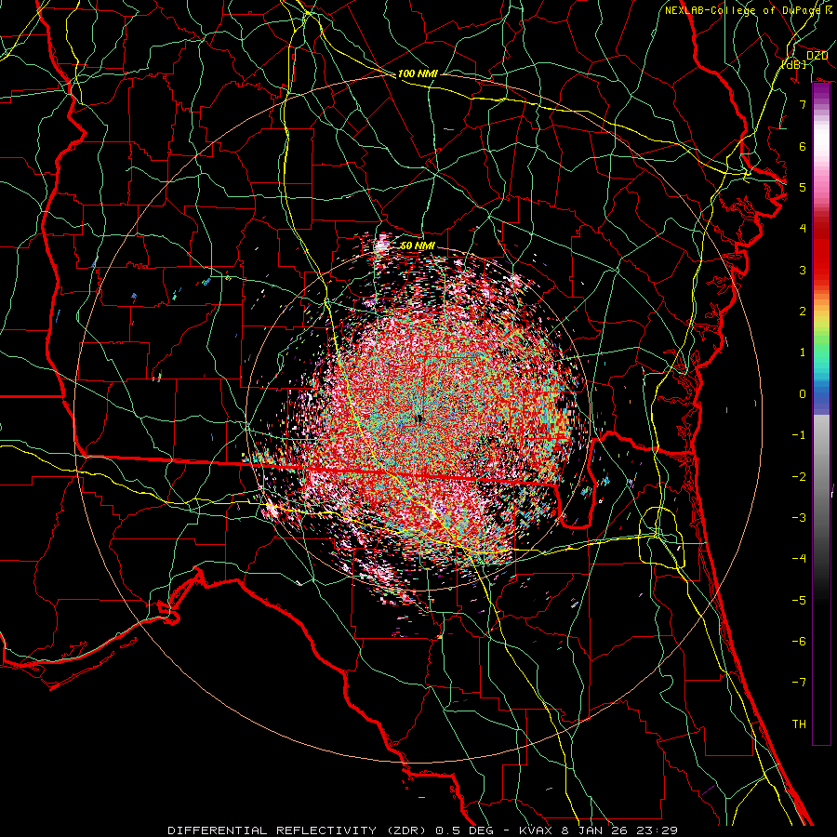The width and height of the screenshot is (837, 837).
Task: Click the 1 value on the dB scale
Action: 803,352
